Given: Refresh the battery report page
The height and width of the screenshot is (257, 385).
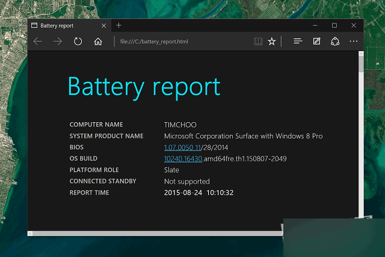Looking at the screenshot, I should [78, 42].
